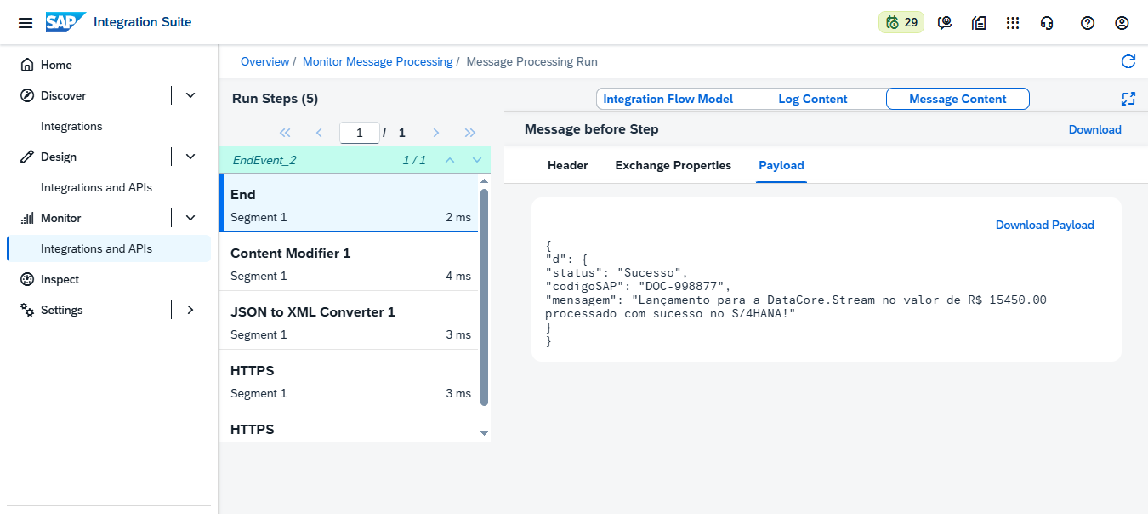
Task: Open the support headset icon
Action: [x=1047, y=23]
